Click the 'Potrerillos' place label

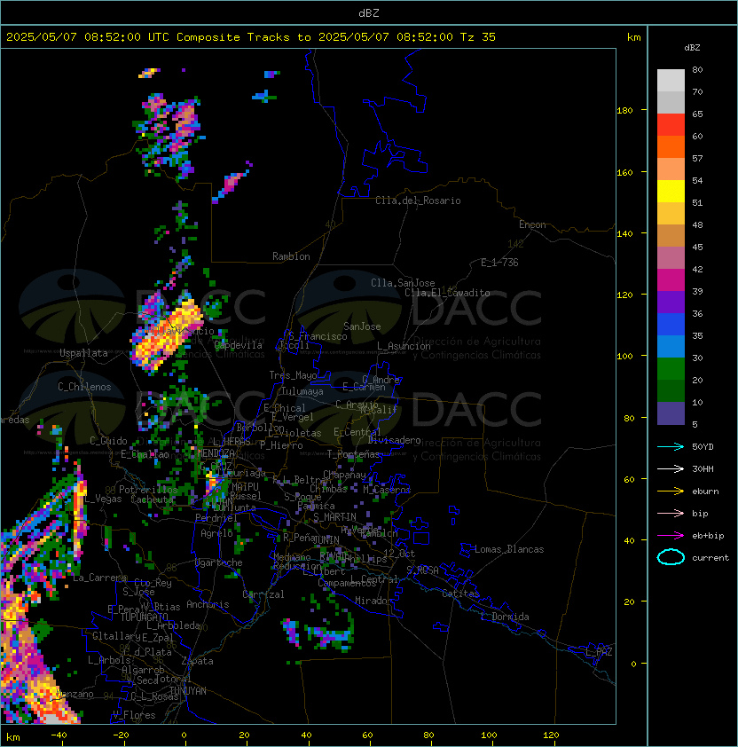(x=148, y=490)
